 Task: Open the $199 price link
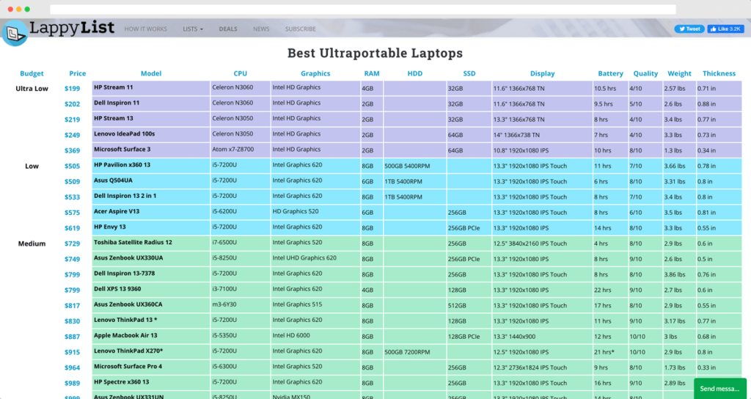click(x=73, y=89)
